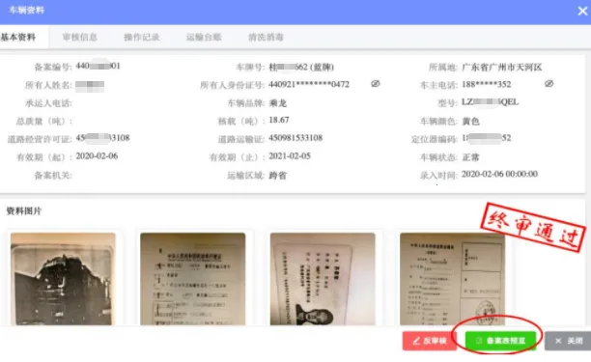591x362 pixels.
Task: Click the 核载 value 18.67
Action: pyautogui.click(x=279, y=120)
